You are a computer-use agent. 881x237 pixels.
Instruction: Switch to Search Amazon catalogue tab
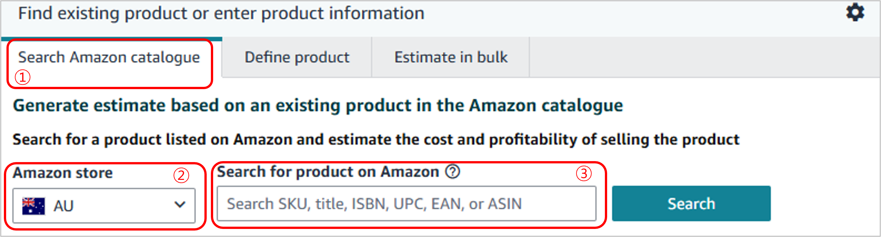tap(109, 57)
